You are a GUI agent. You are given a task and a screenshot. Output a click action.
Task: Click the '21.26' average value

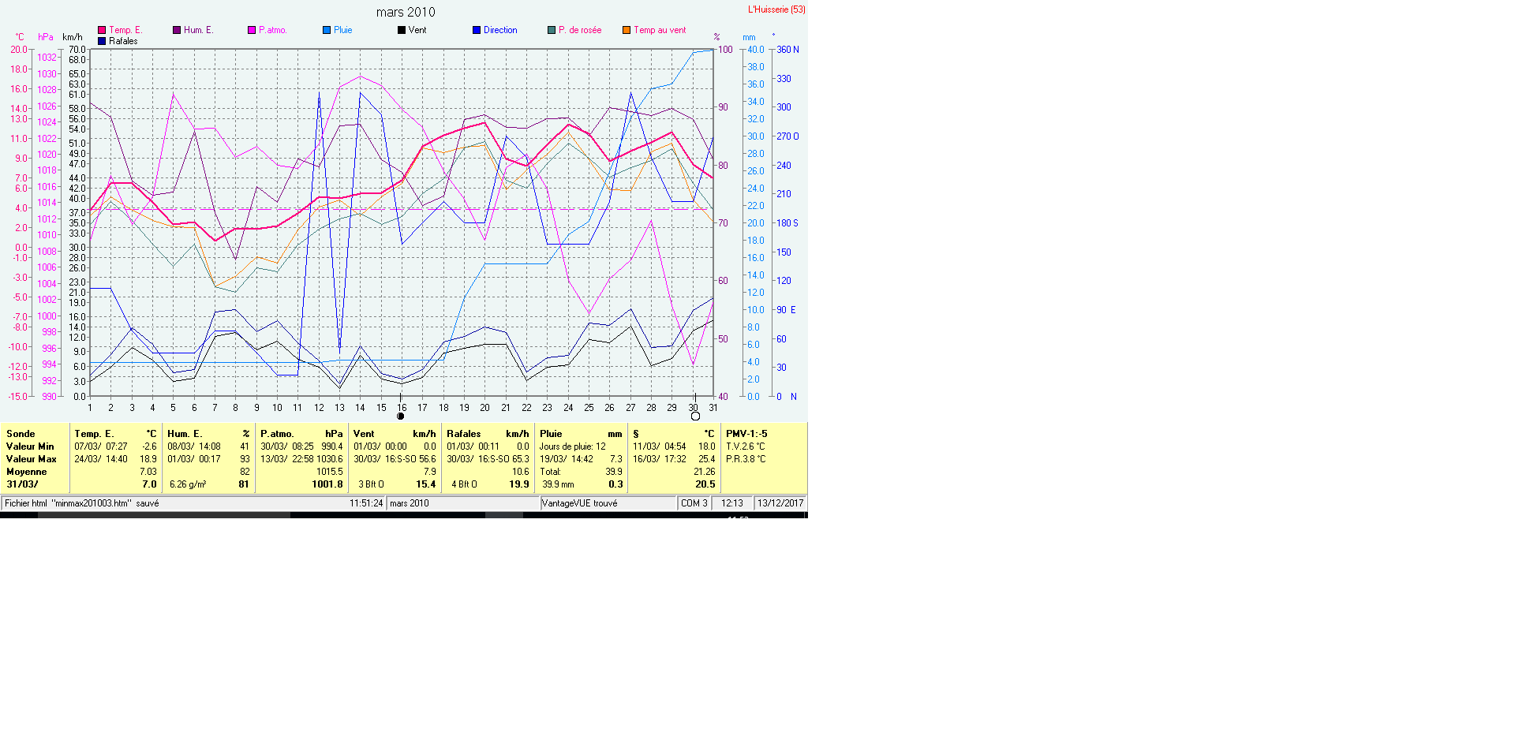tap(705, 472)
